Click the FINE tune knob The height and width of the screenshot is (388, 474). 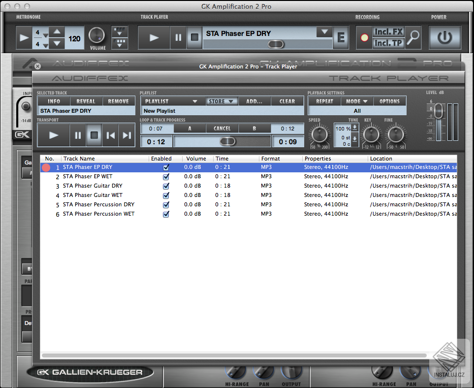click(396, 135)
